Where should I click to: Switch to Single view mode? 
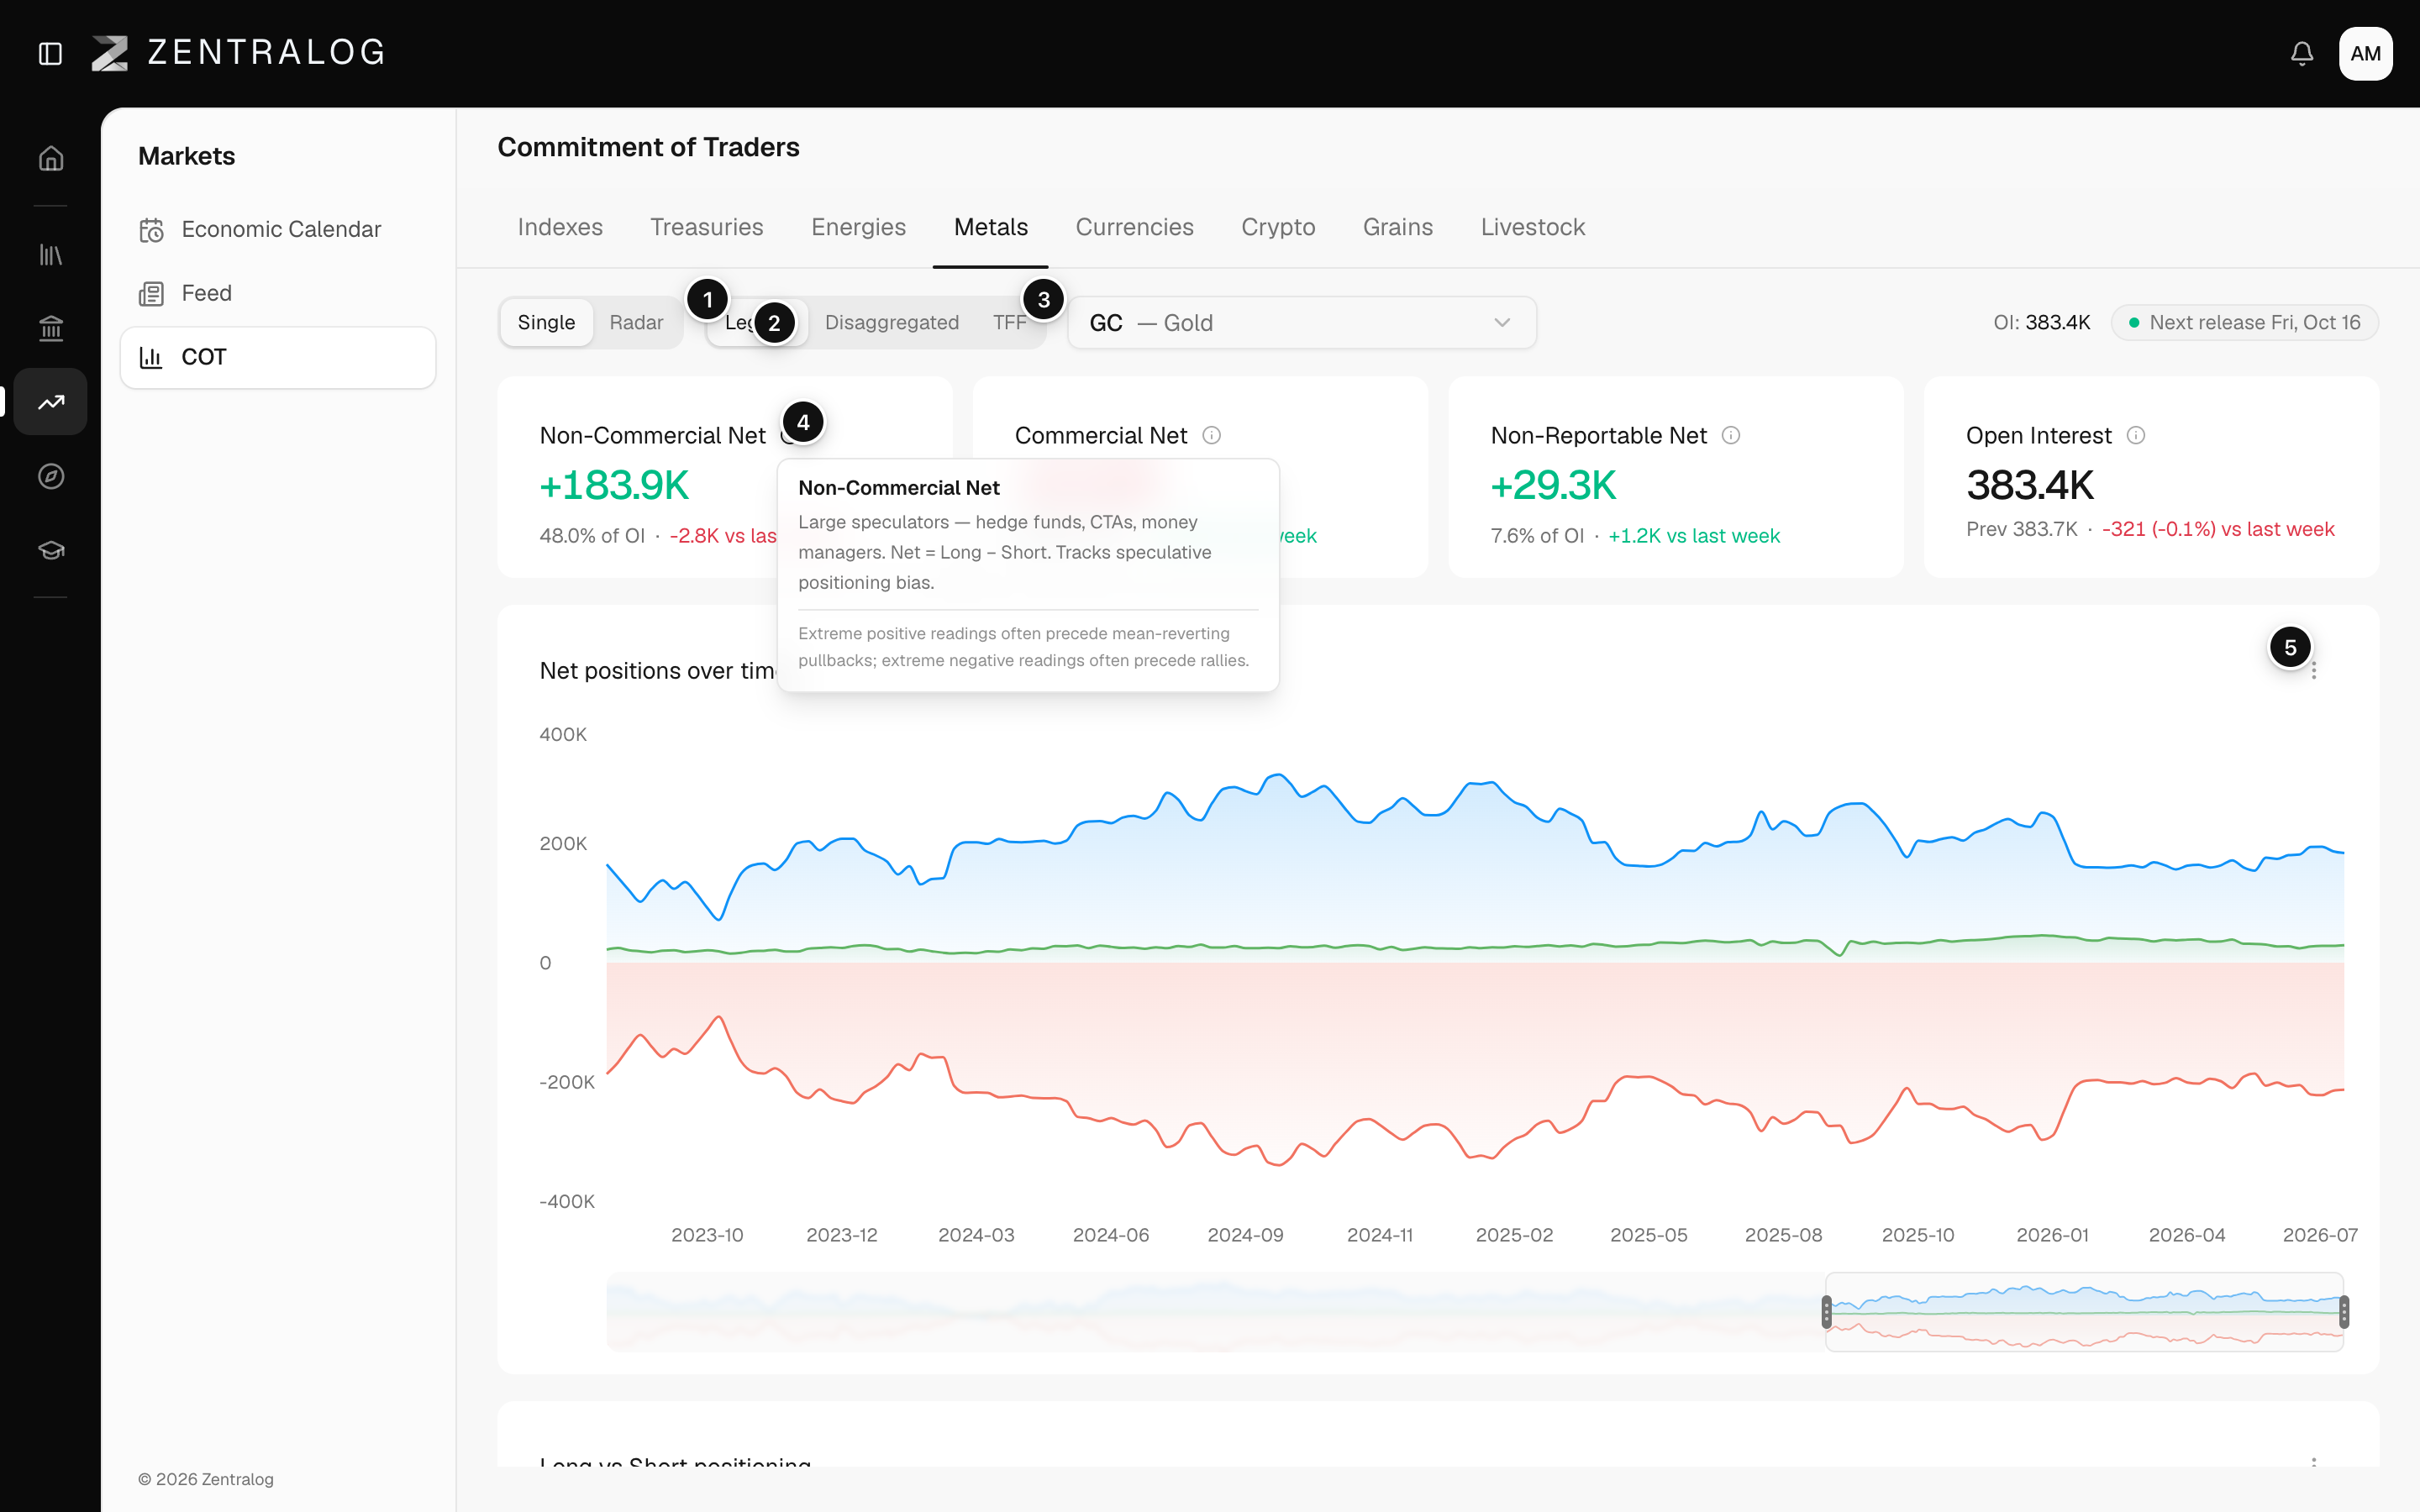click(546, 322)
